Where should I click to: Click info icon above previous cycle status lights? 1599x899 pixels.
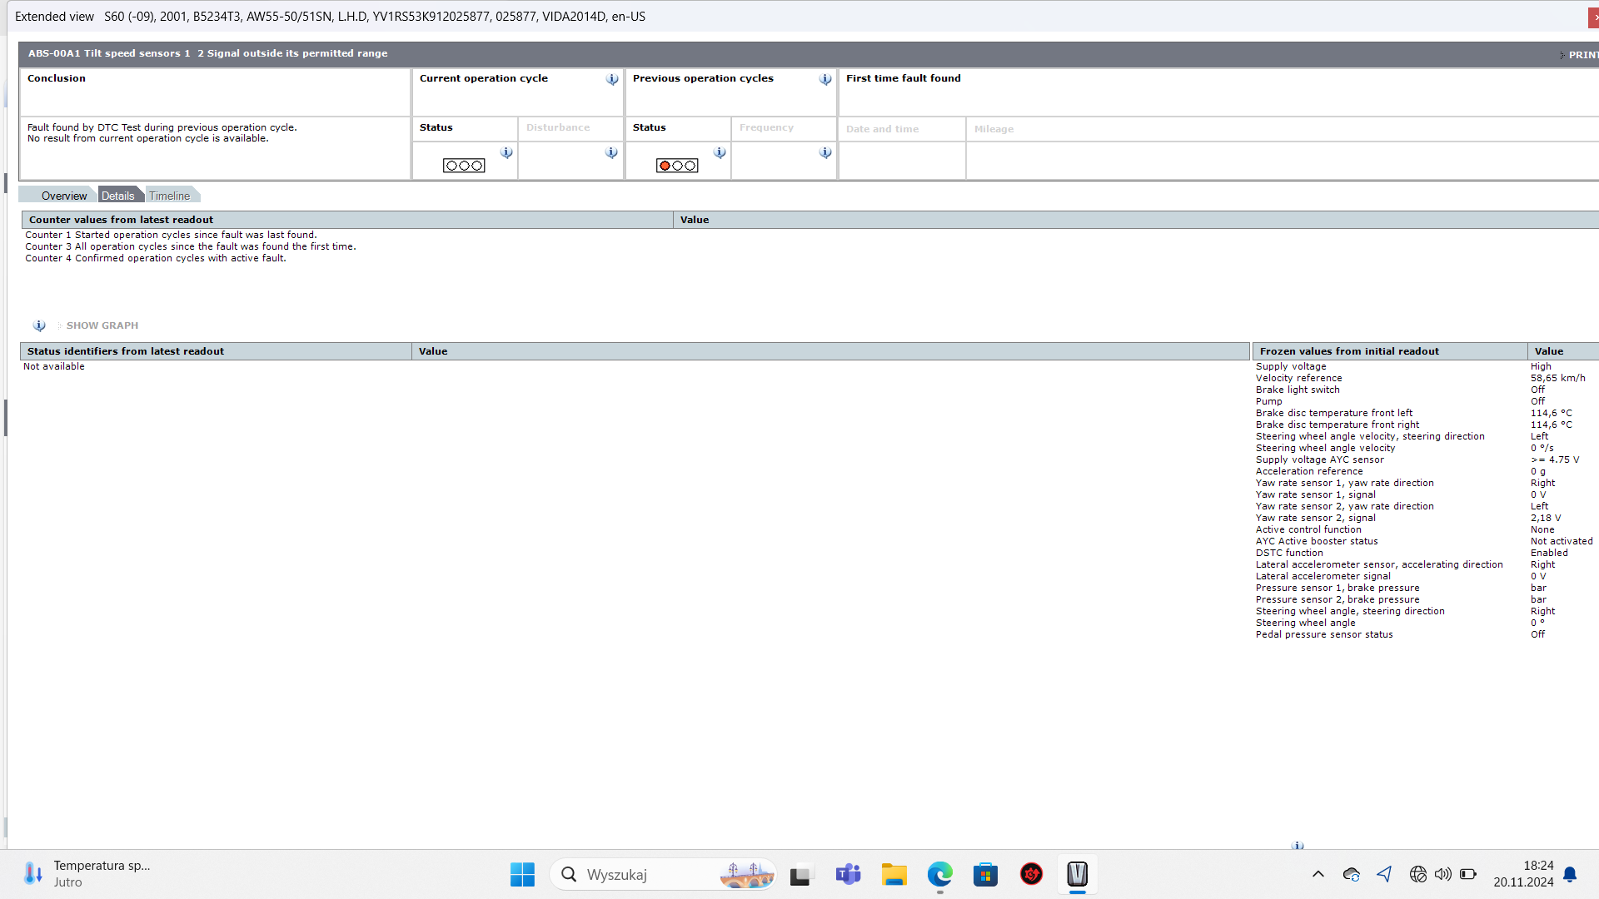(720, 152)
